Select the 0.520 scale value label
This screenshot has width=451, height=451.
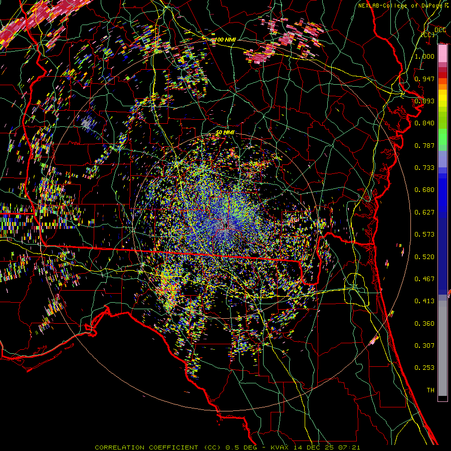pos(424,257)
